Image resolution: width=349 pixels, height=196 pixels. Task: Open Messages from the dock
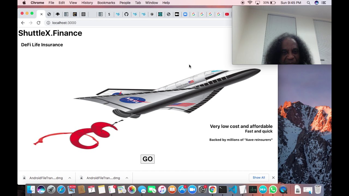click(142, 189)
